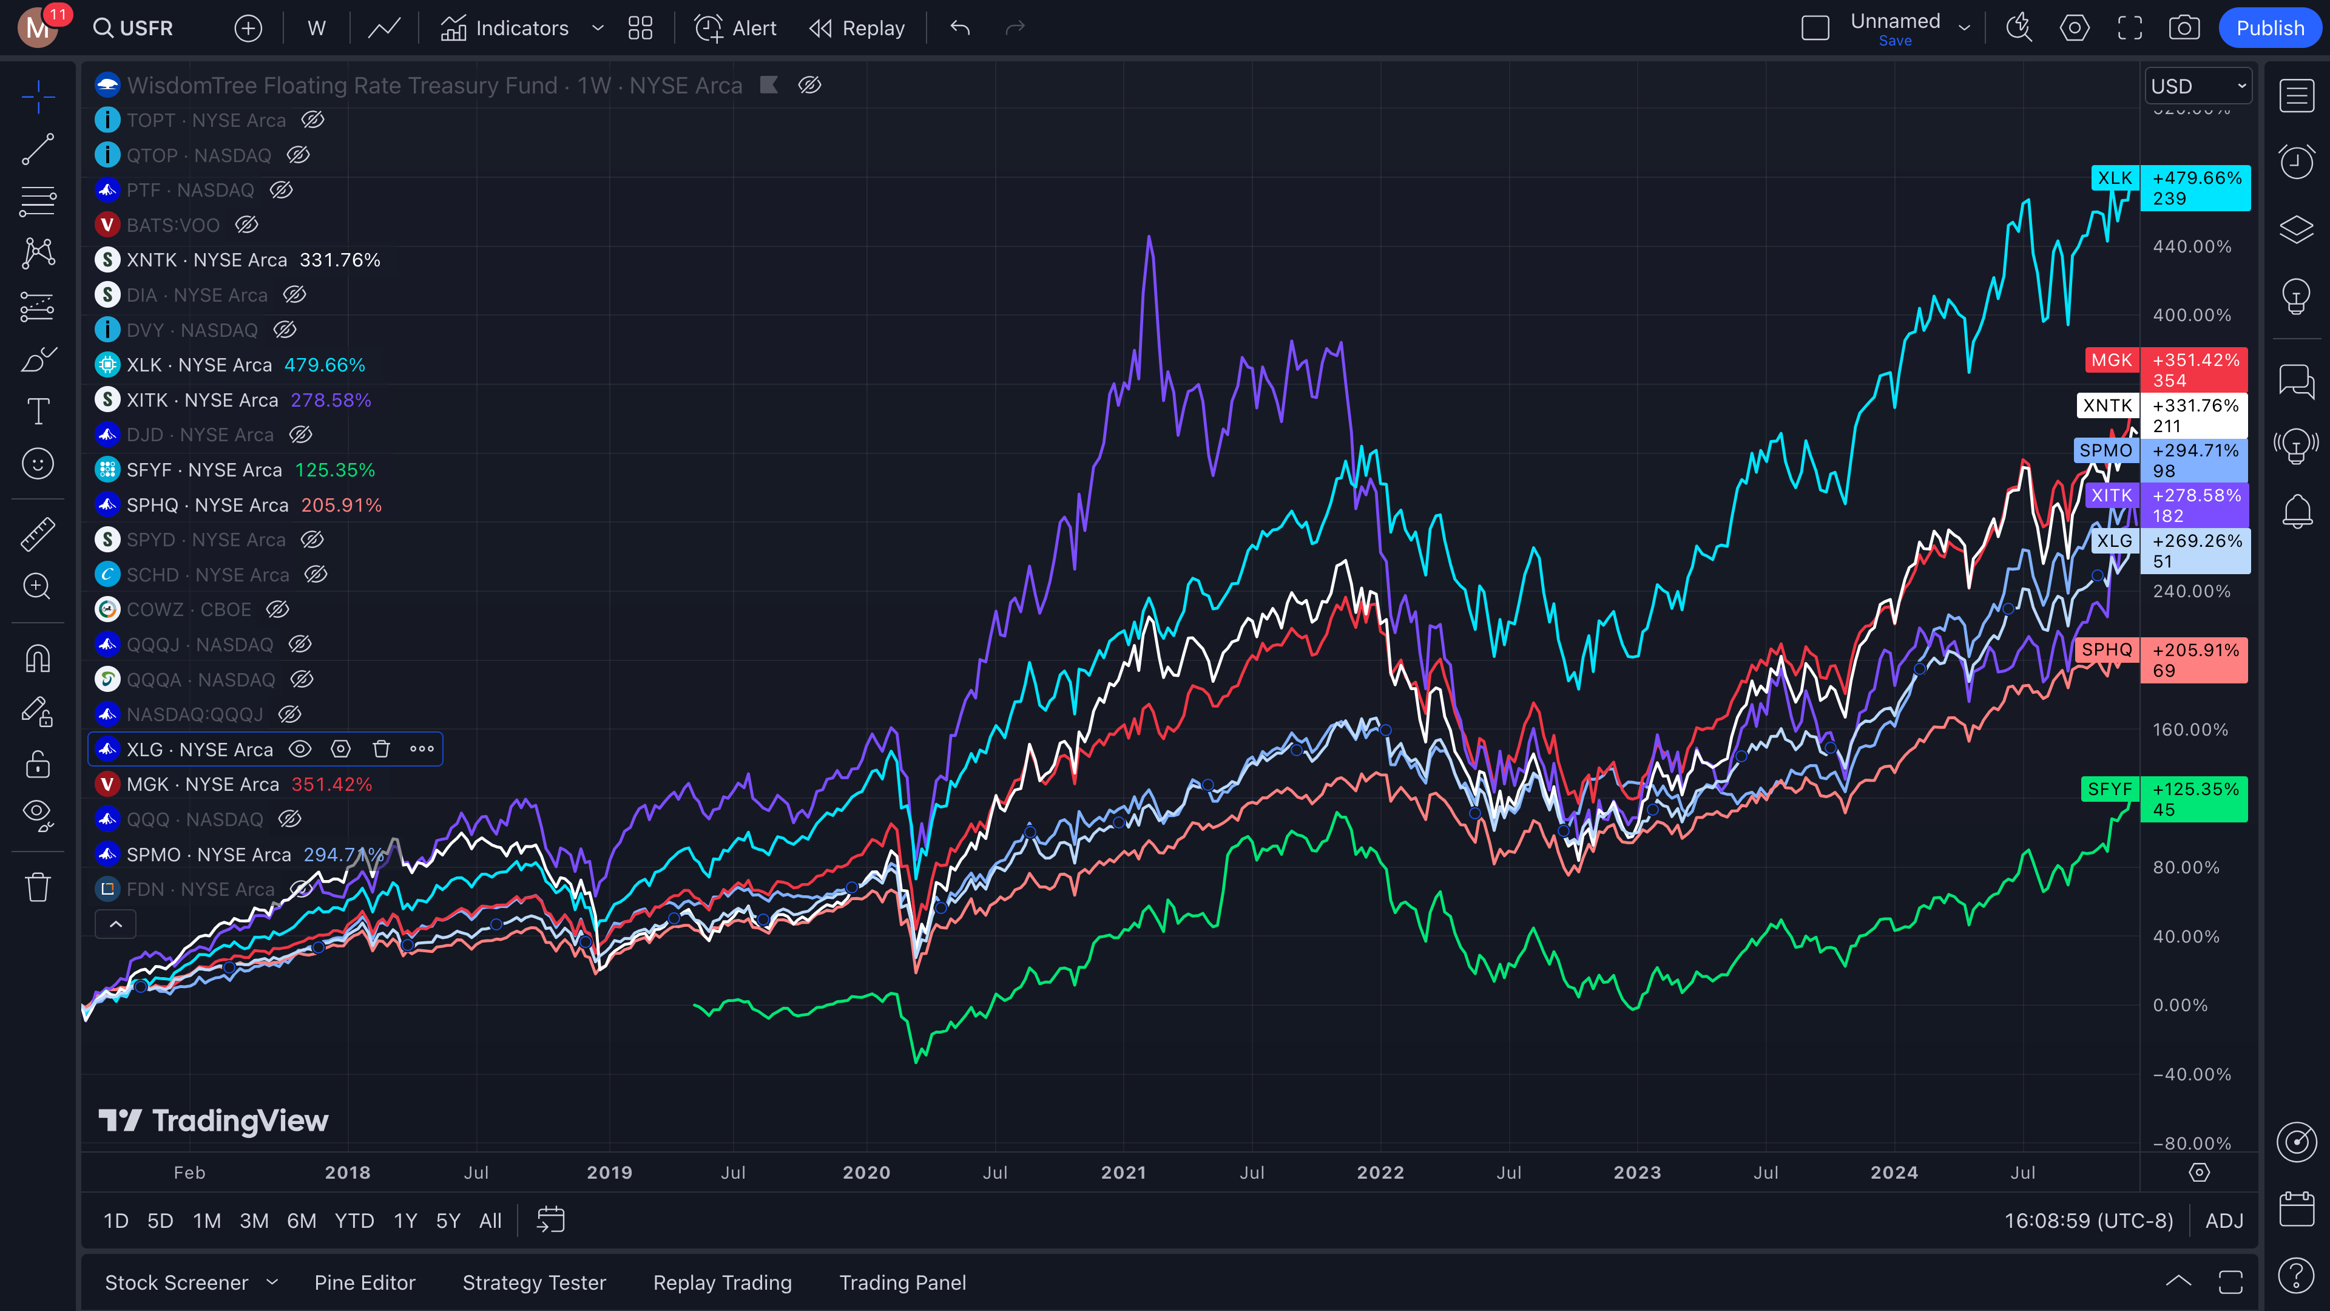Open the object tree layers panel
Image resolution: width=2330 pixels, height=1311 pixels.
click(2297, 229)
